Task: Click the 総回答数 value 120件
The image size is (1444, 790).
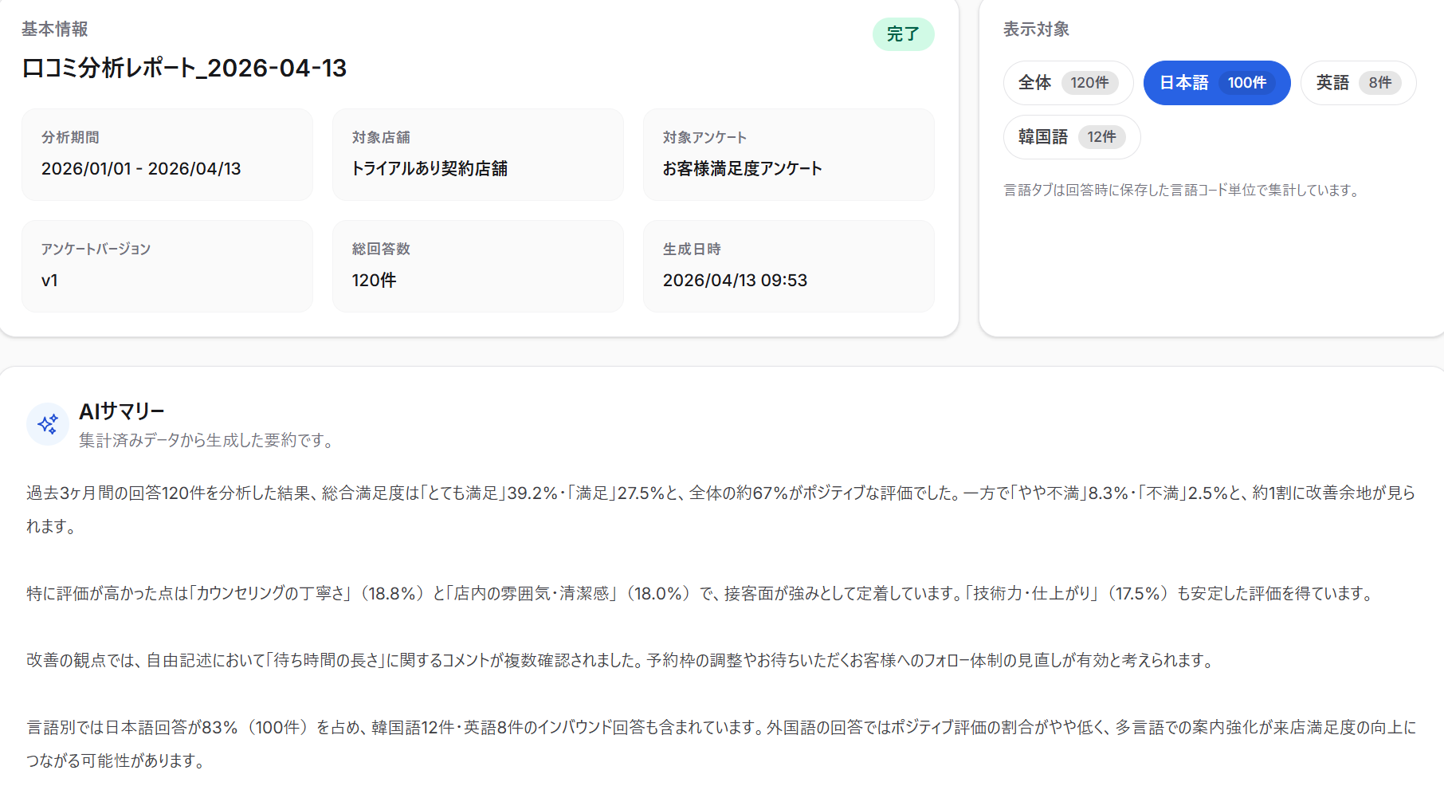Action: click(x=375, y=281)
